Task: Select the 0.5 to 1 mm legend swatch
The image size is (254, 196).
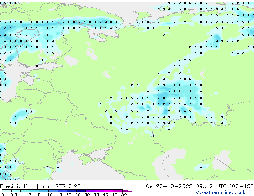Action: pyautogui.click(x=16, y=191)
